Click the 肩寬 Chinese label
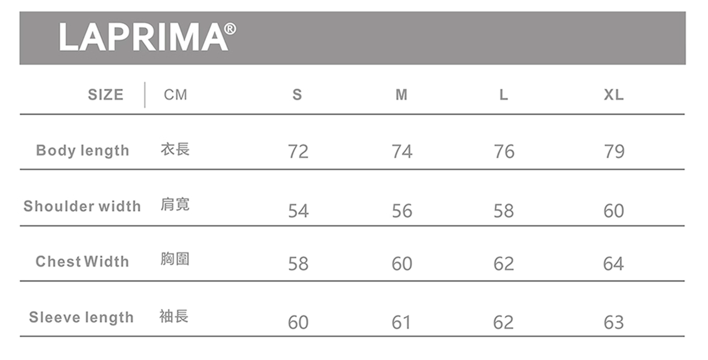The width and height of the screenshot is (708, 360). click(175, 205)
